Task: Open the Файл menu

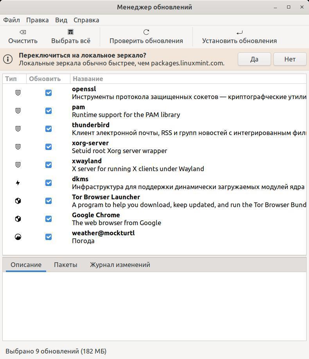Action: click(11, 20)
